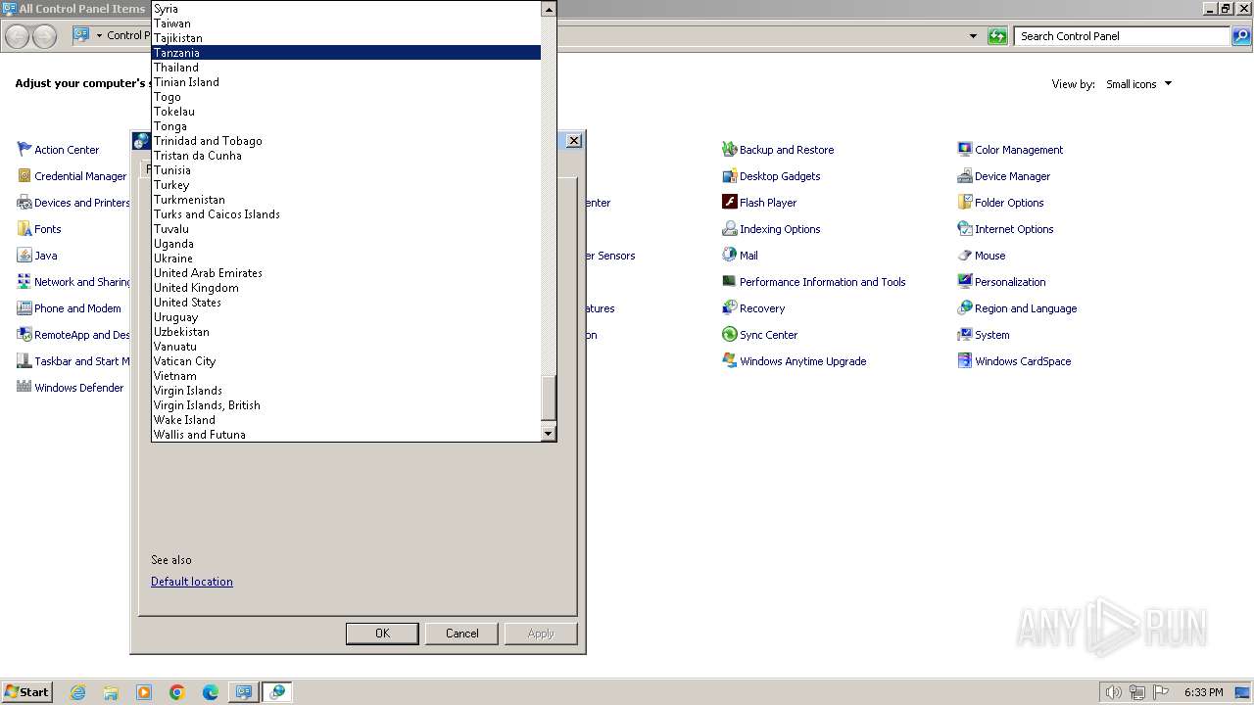This screenshot has width=1254, height=705.
Task: Select Vatican City in the list
Action: click(346, 361)
